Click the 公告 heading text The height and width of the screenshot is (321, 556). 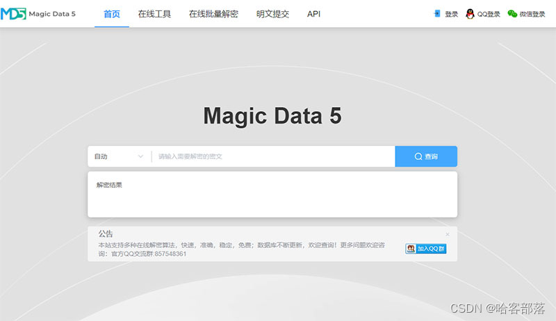[106, 234]
